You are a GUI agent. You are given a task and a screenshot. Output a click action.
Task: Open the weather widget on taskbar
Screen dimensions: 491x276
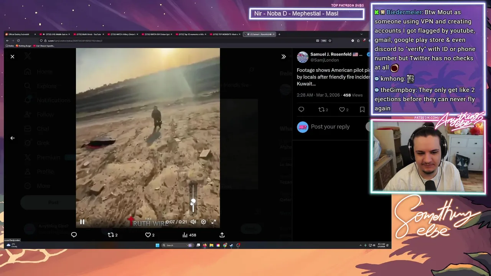(x=12, y=245)
